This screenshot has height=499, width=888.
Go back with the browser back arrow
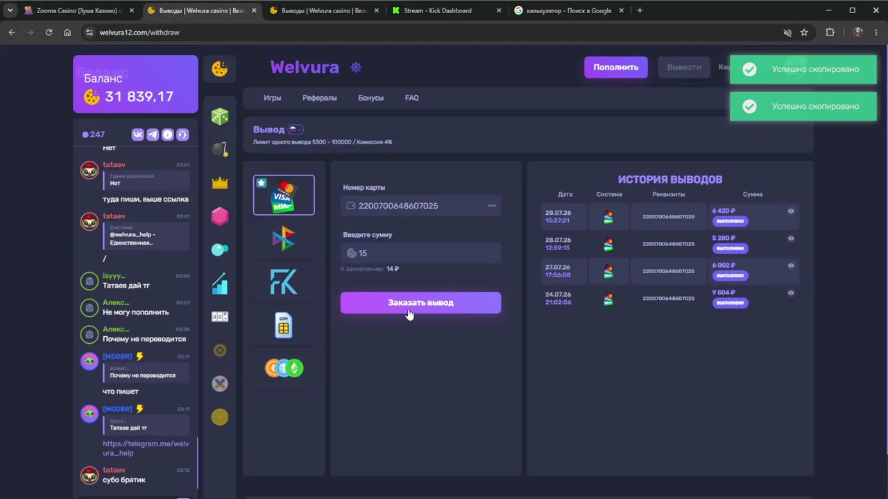(x=12, y=33)
